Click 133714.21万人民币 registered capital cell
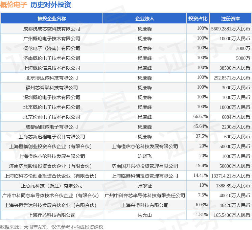This screenshot has height=230, width=252. 230,176
